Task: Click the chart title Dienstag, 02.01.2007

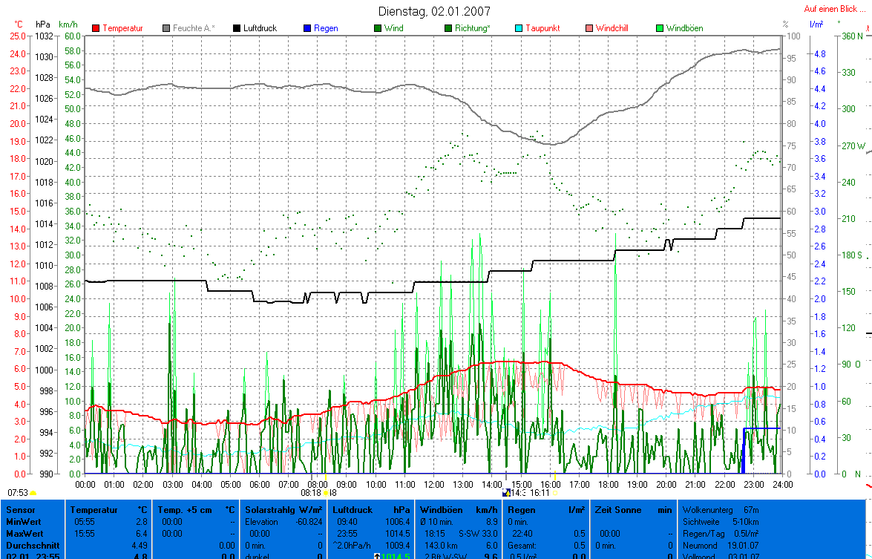Action: 434,11
